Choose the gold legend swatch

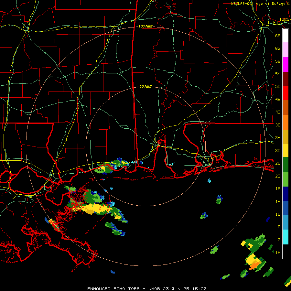(x=286, y=137)
